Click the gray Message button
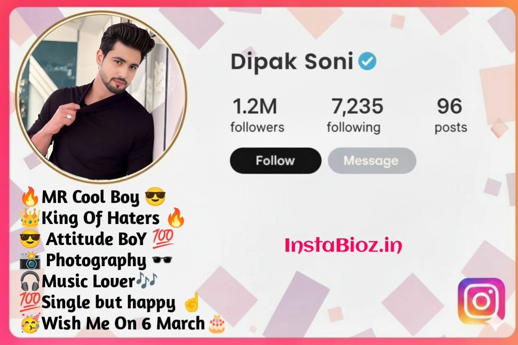Screen dimensions: 518x345 (372, 161)
